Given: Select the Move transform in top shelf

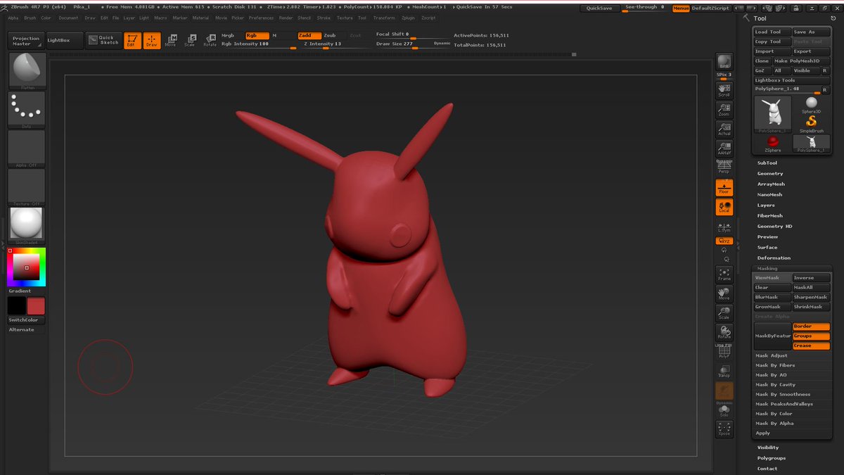Looking at the screenshot, I should [x=171, y=41].
